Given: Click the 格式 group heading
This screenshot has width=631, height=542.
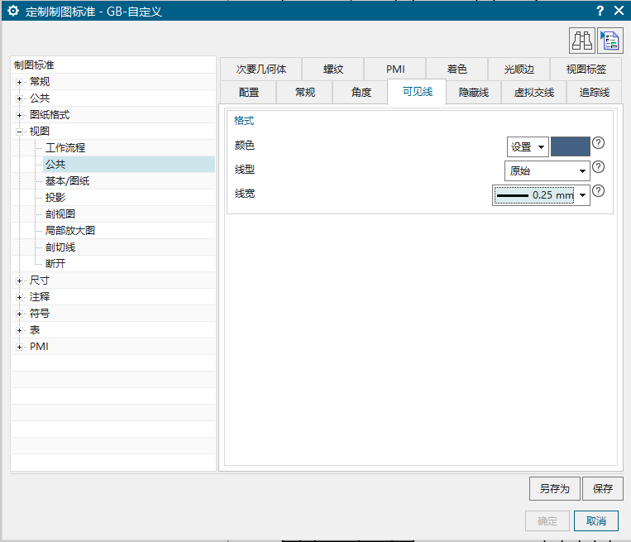Looking at the screenshot, I should click(x=244, y=121).
